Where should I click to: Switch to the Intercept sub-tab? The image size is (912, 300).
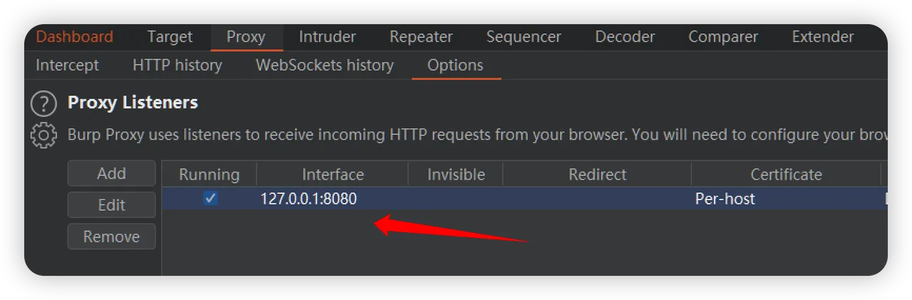pos(67,66)
